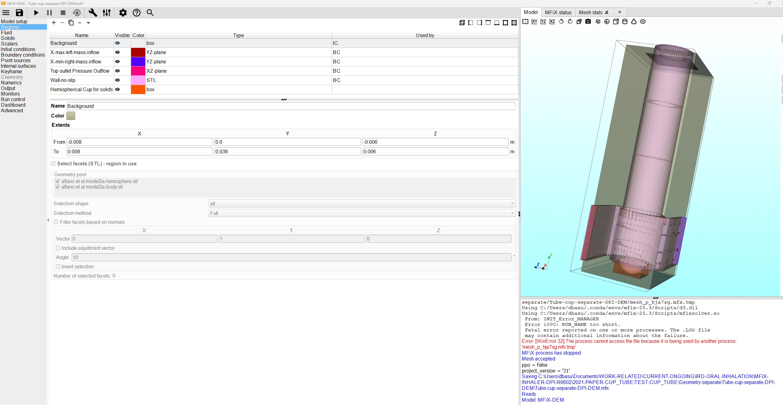Start the simulation with the Run button
783x405 pixels.
[x=36, y=13]
